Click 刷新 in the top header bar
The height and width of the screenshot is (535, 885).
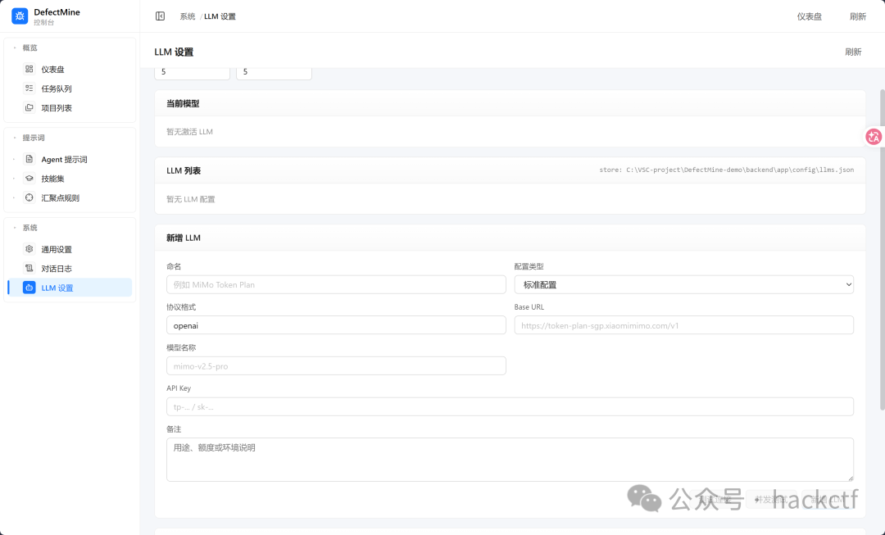[857, 16]
